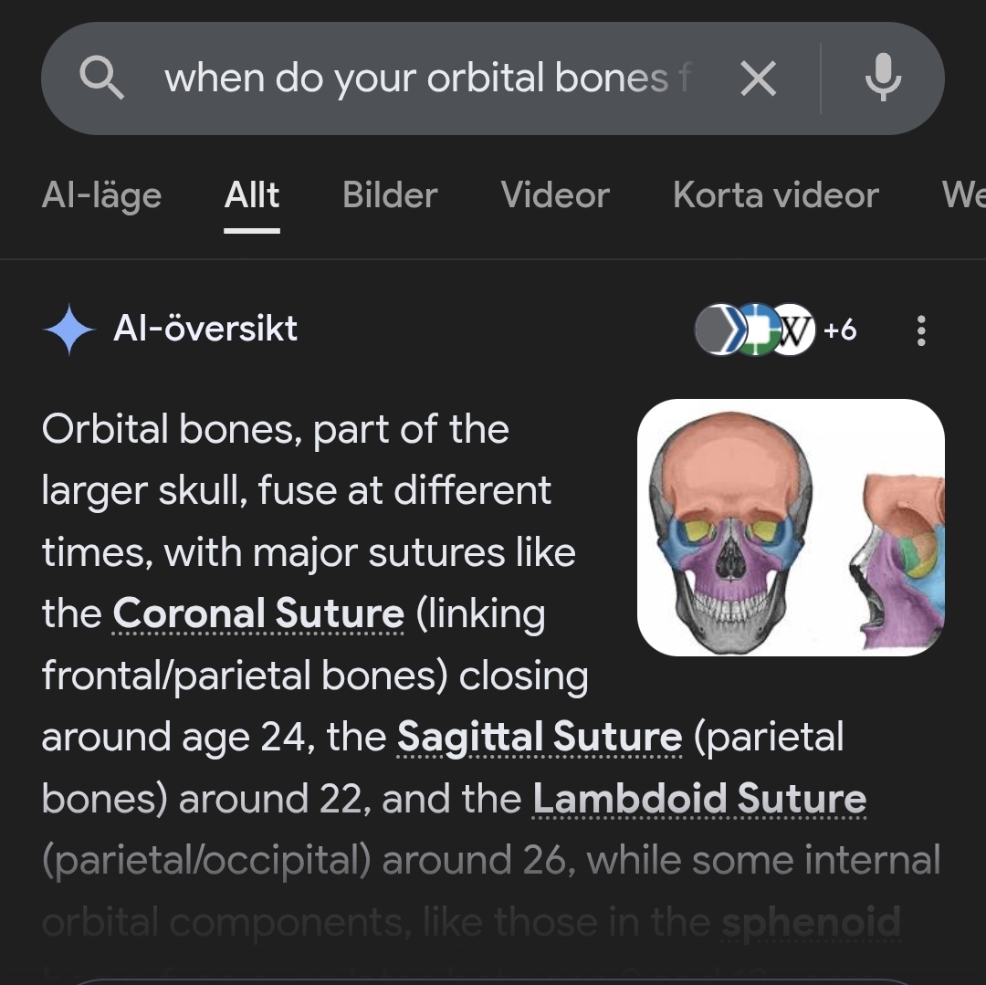The width and height of the screenshot is (986, 985).
Task: Clear the search query with X
Action: pyautogui.click(x=758, y=79)
